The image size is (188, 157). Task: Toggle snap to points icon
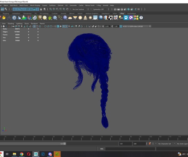(x=57, y=9)
